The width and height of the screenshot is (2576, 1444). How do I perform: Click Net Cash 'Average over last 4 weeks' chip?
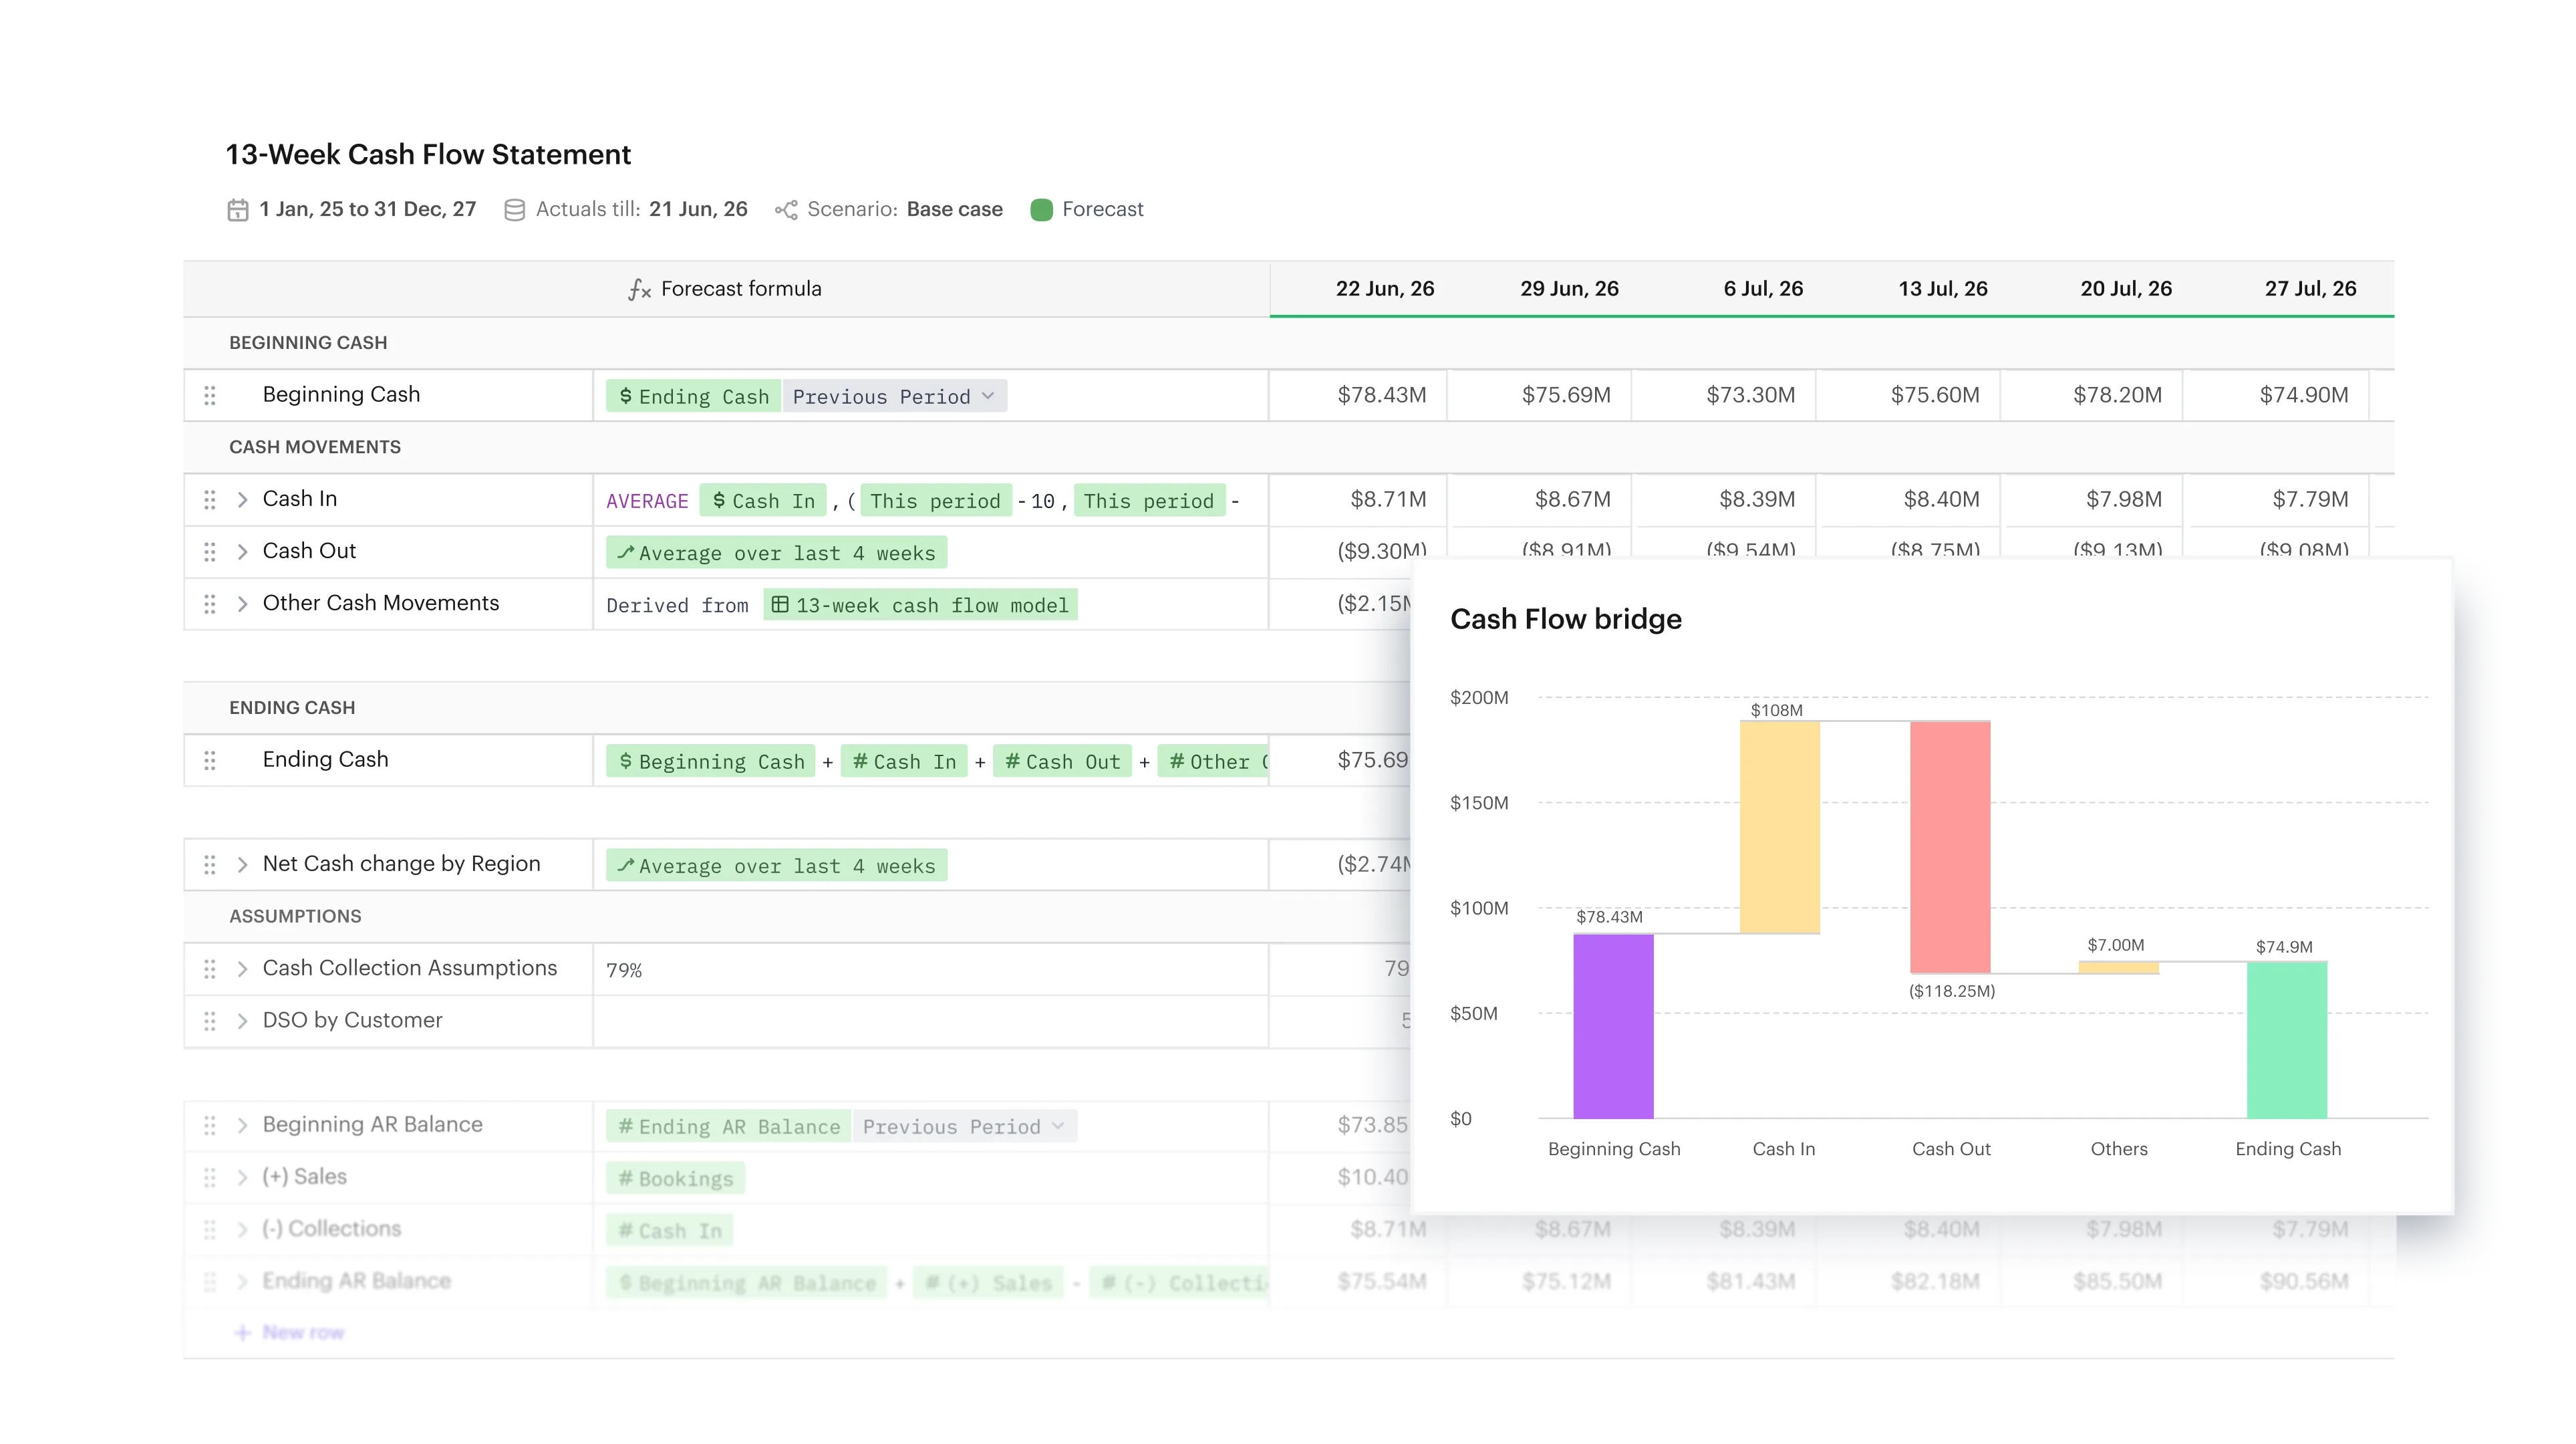click(776, 866)
